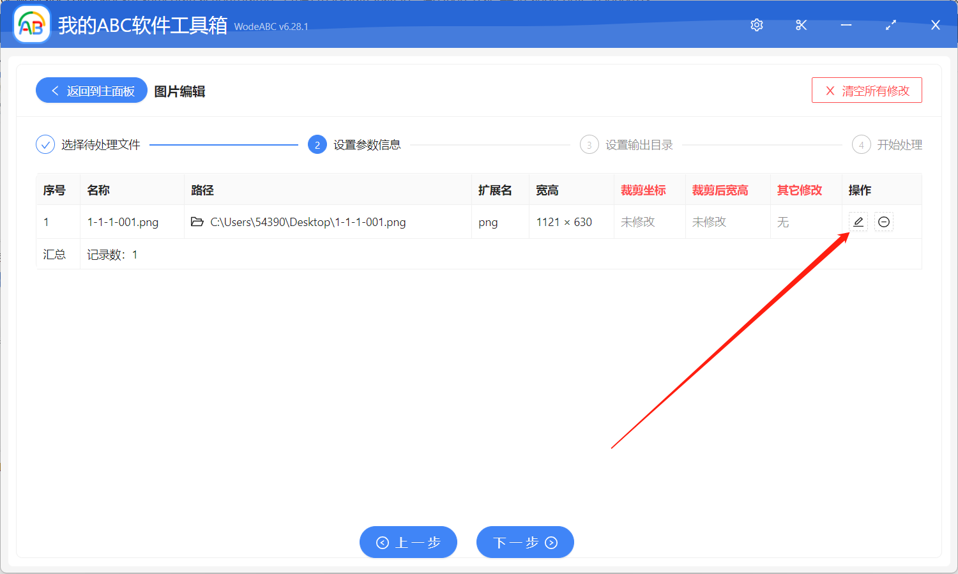958x574 pixels.
Task: Click the red X icon inside 清空所有修改
Action: 830,91
